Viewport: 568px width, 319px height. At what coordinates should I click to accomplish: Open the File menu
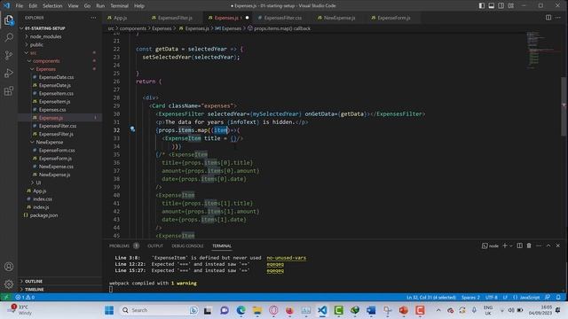point(20,6)
